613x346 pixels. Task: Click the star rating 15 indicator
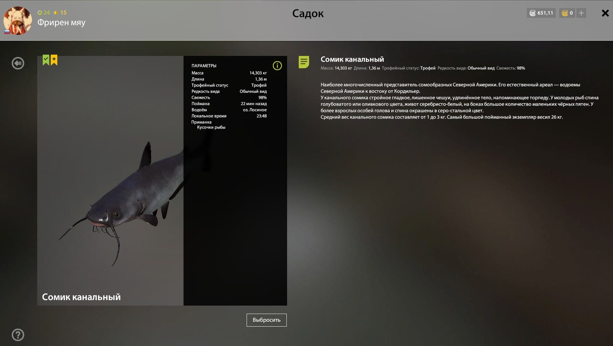pos(60,13)
